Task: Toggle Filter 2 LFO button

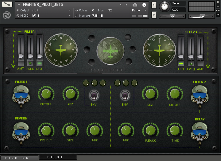Action: pos(181,63)
